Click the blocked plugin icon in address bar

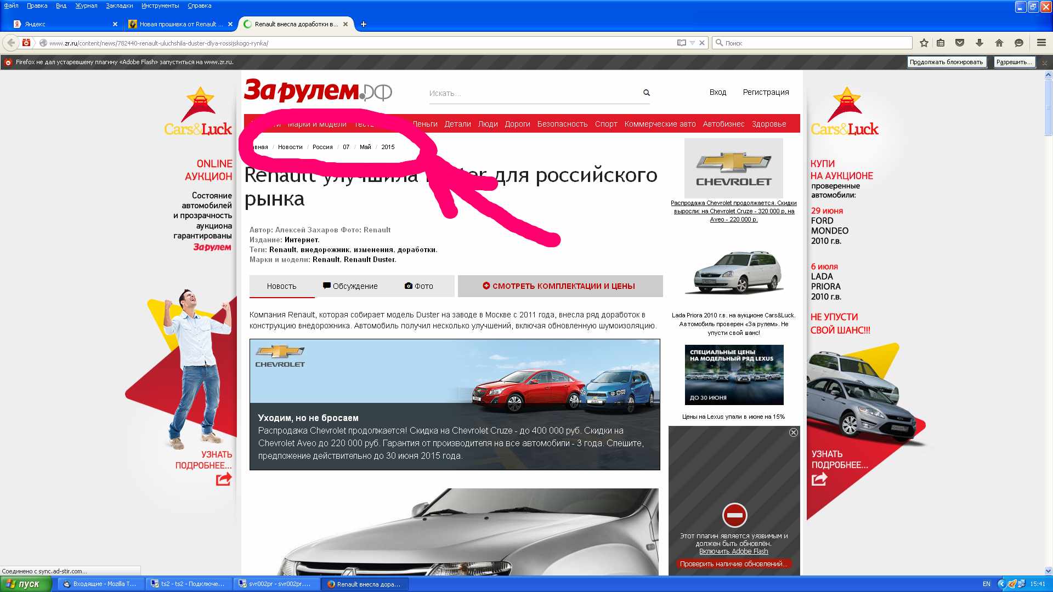pos(26,43)
